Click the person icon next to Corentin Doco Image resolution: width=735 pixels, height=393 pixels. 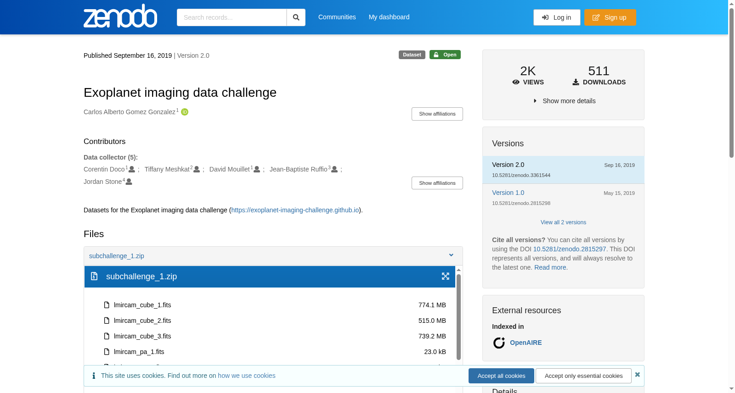(x=132, y=169)
